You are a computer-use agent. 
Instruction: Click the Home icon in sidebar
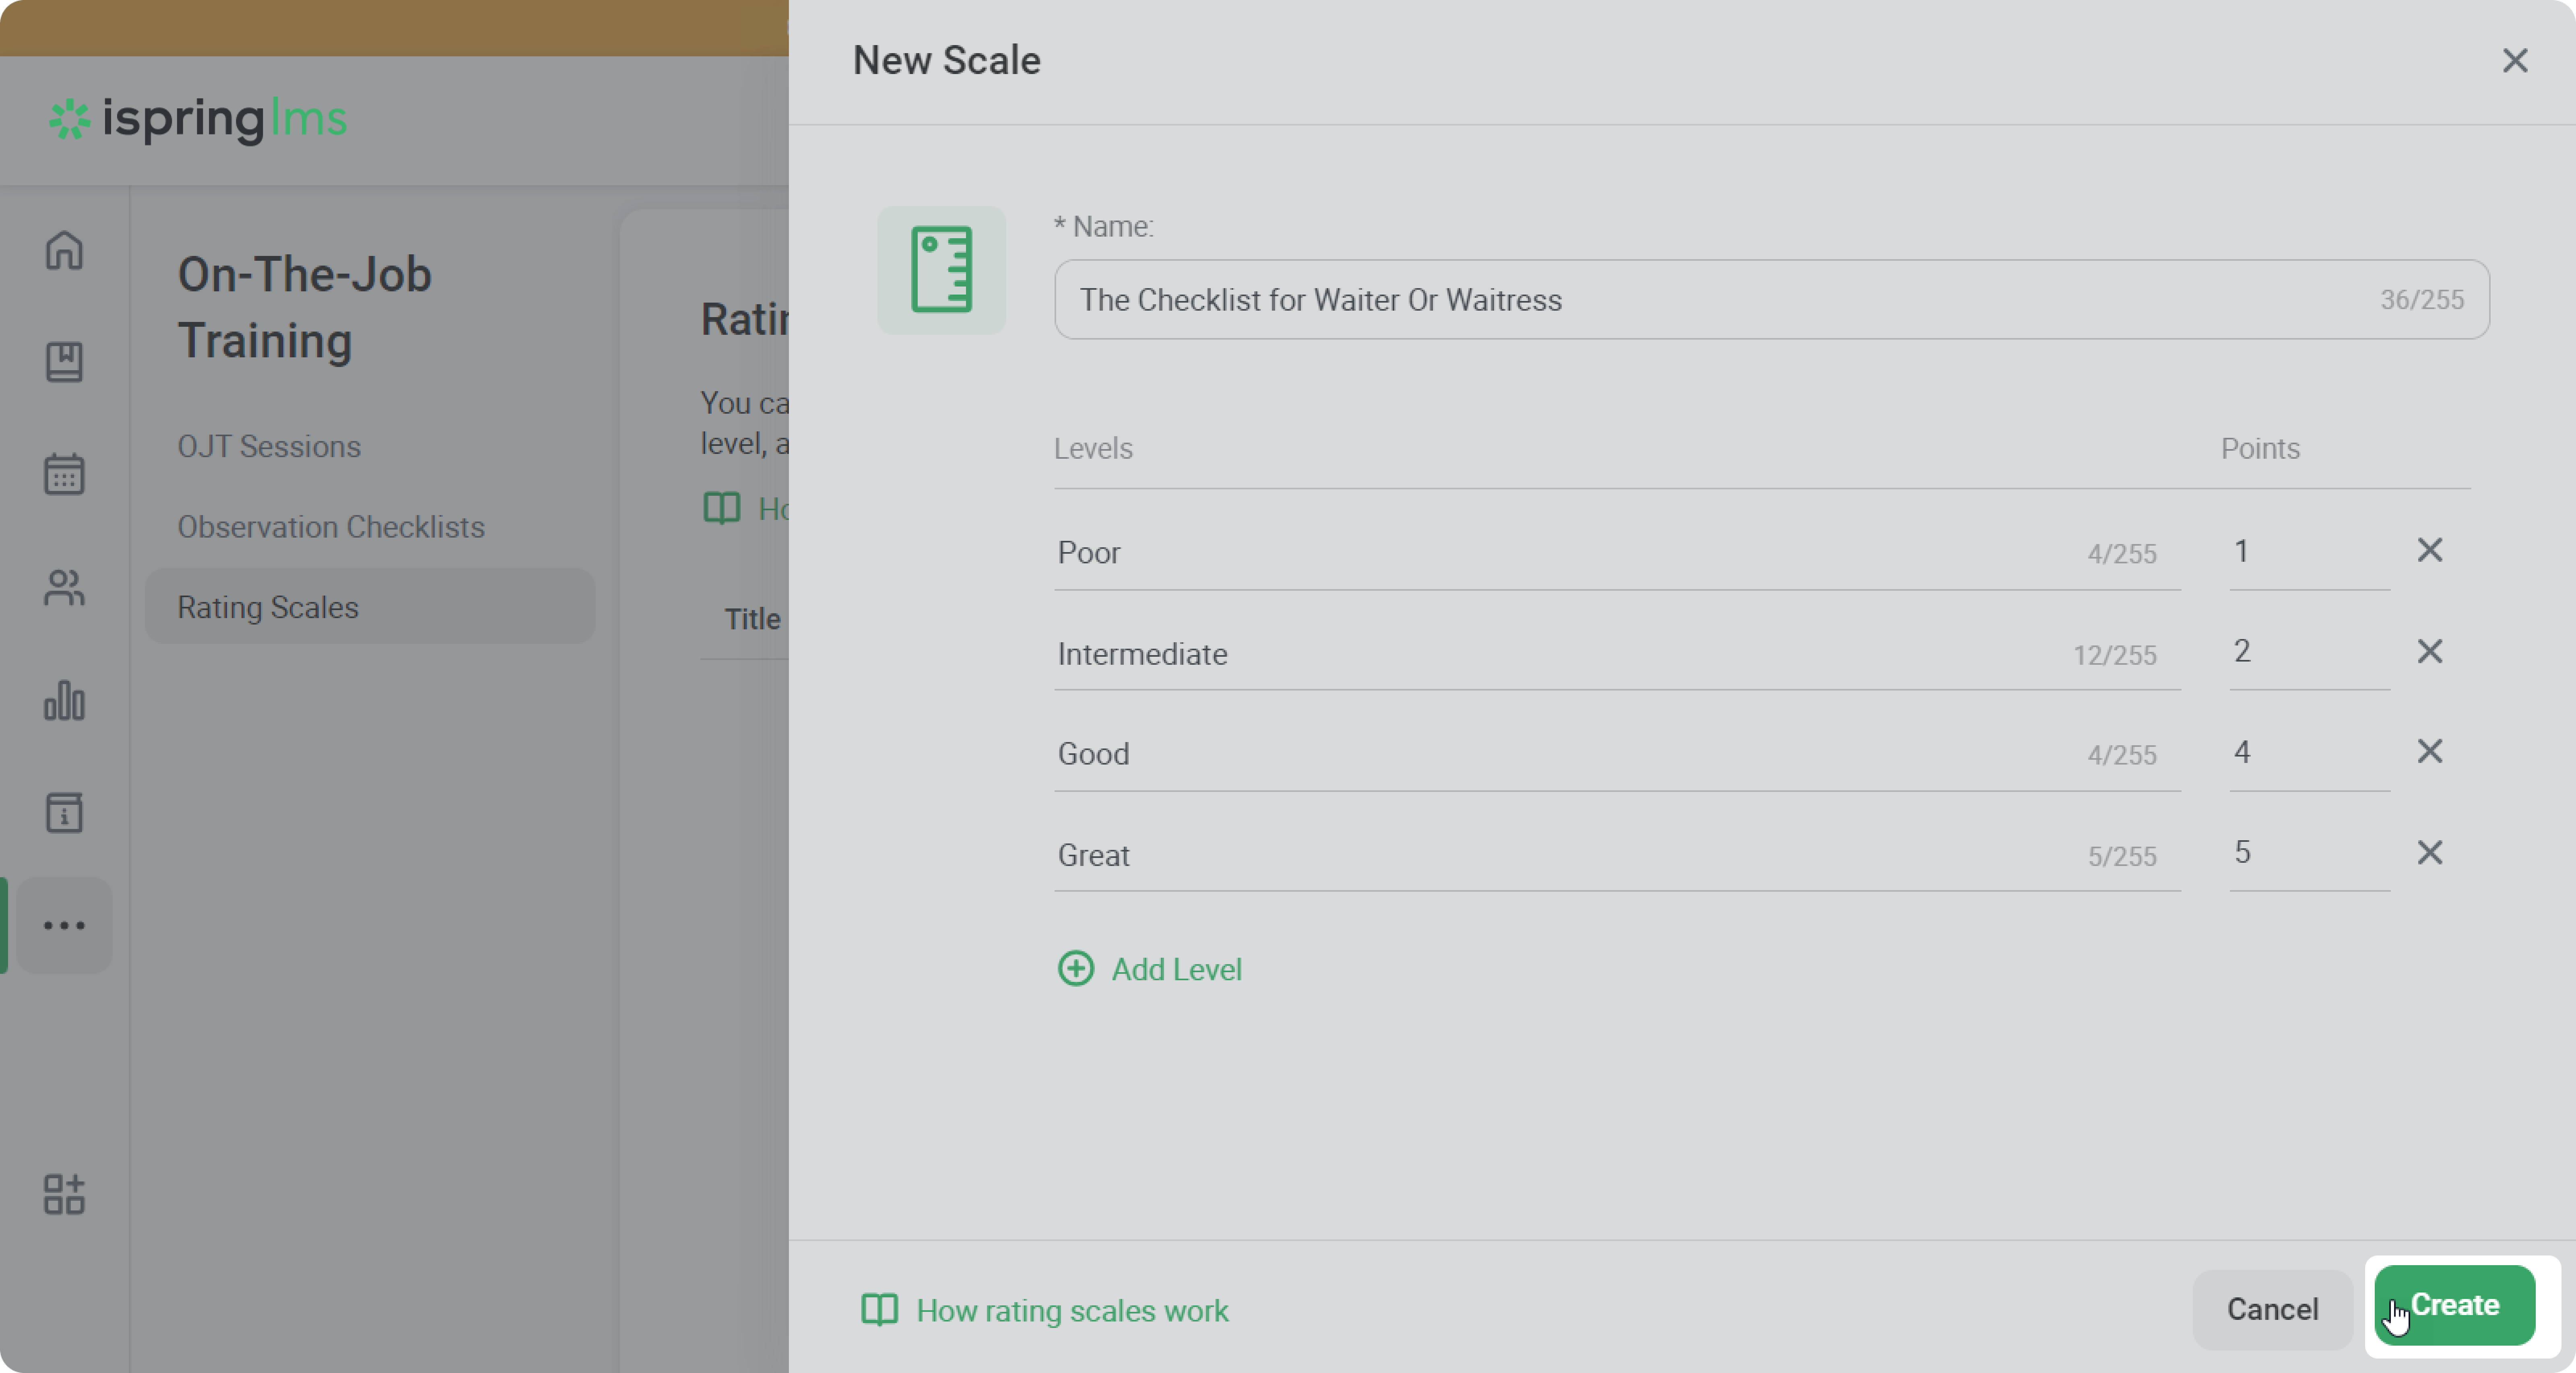point(64,250)
